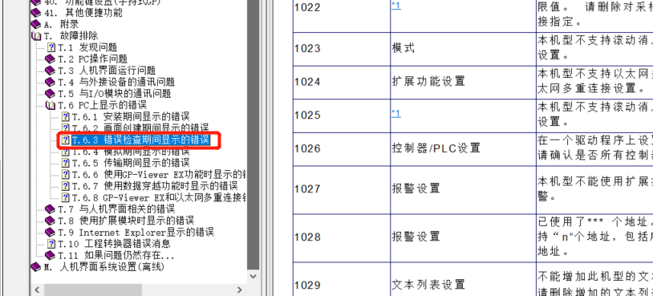Click error number cell 1028

tap(342, 238)
